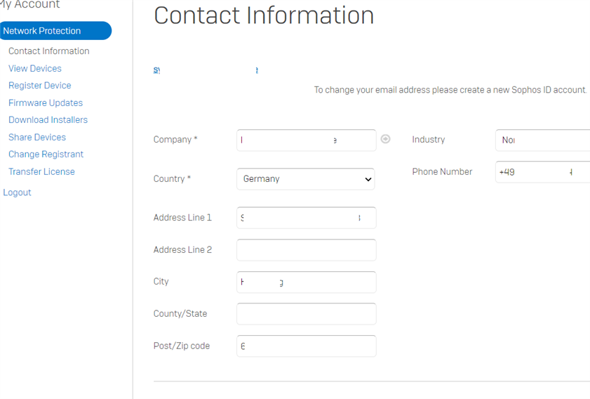The width and height of the screenshot is (590, 399).
Task: Focus the Post/Zip code field
Action: pyautogui.click(x=307, y=346)
